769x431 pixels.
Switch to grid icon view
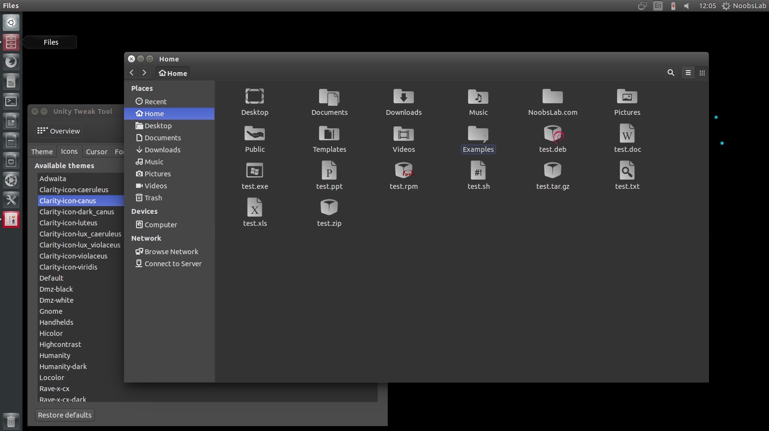click(702, 73)
